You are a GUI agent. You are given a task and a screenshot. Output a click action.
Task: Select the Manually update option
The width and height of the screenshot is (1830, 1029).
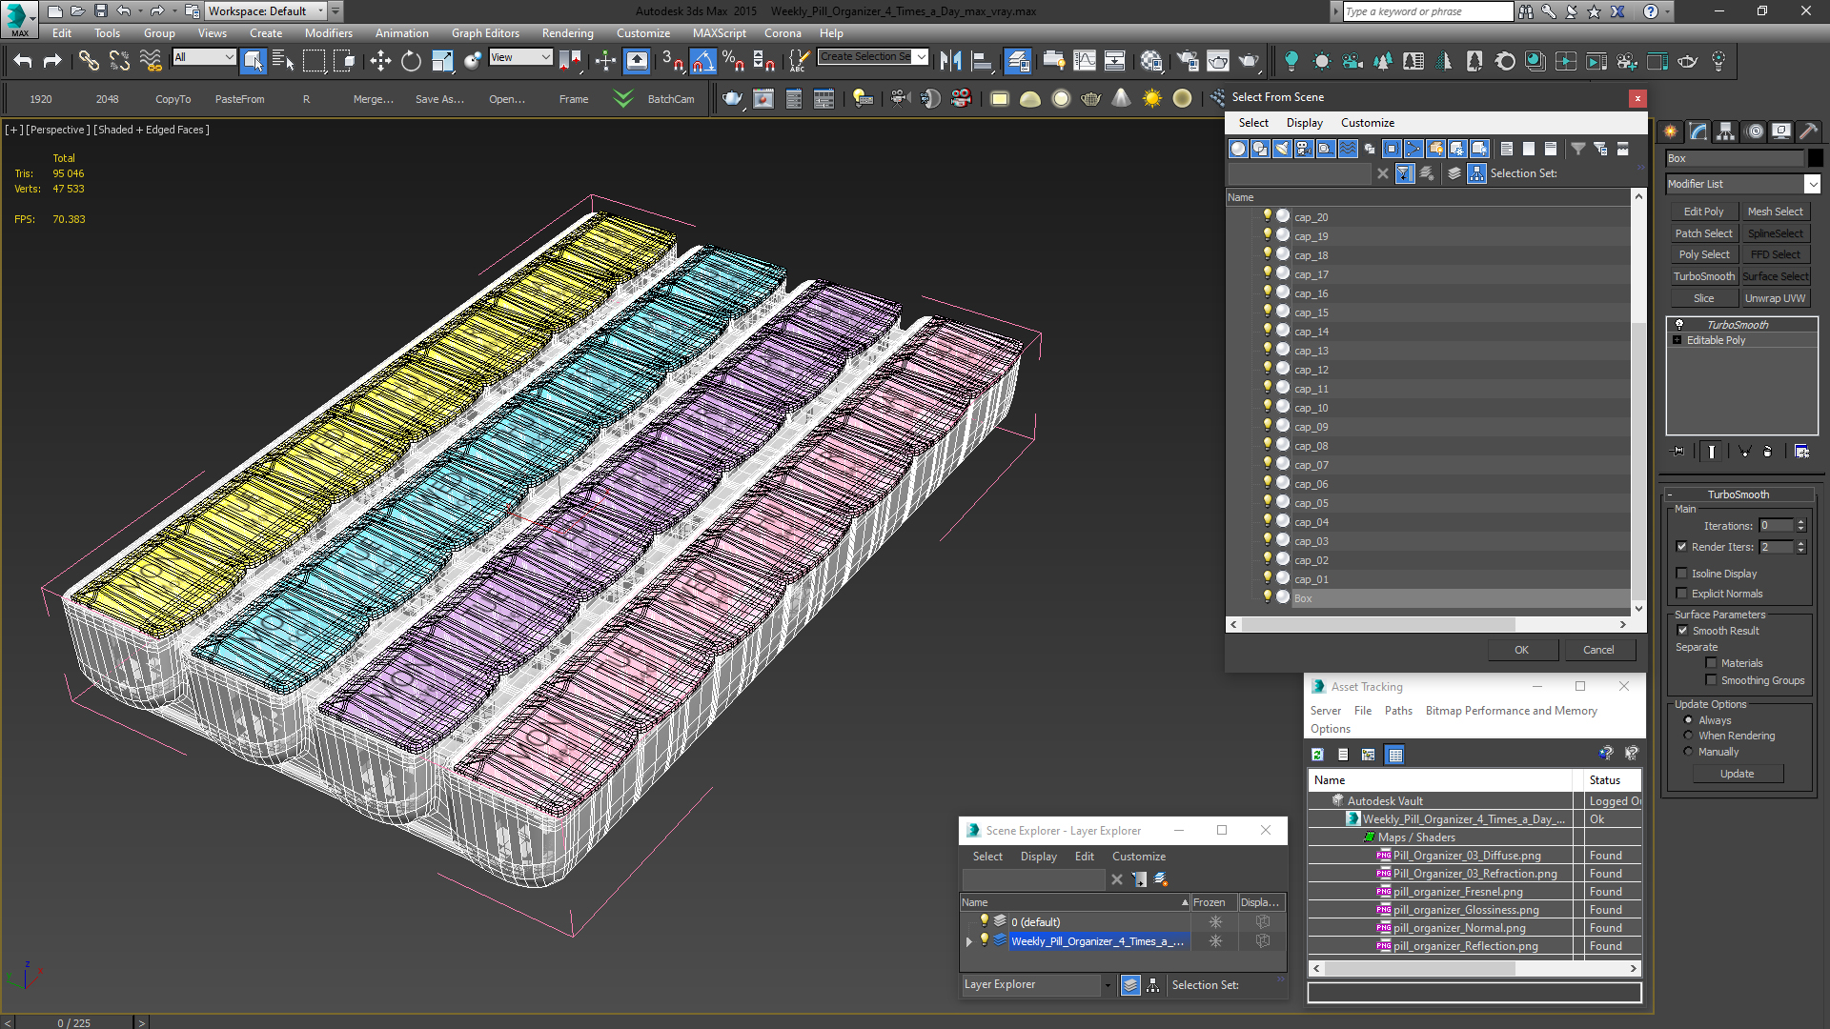1689,752
